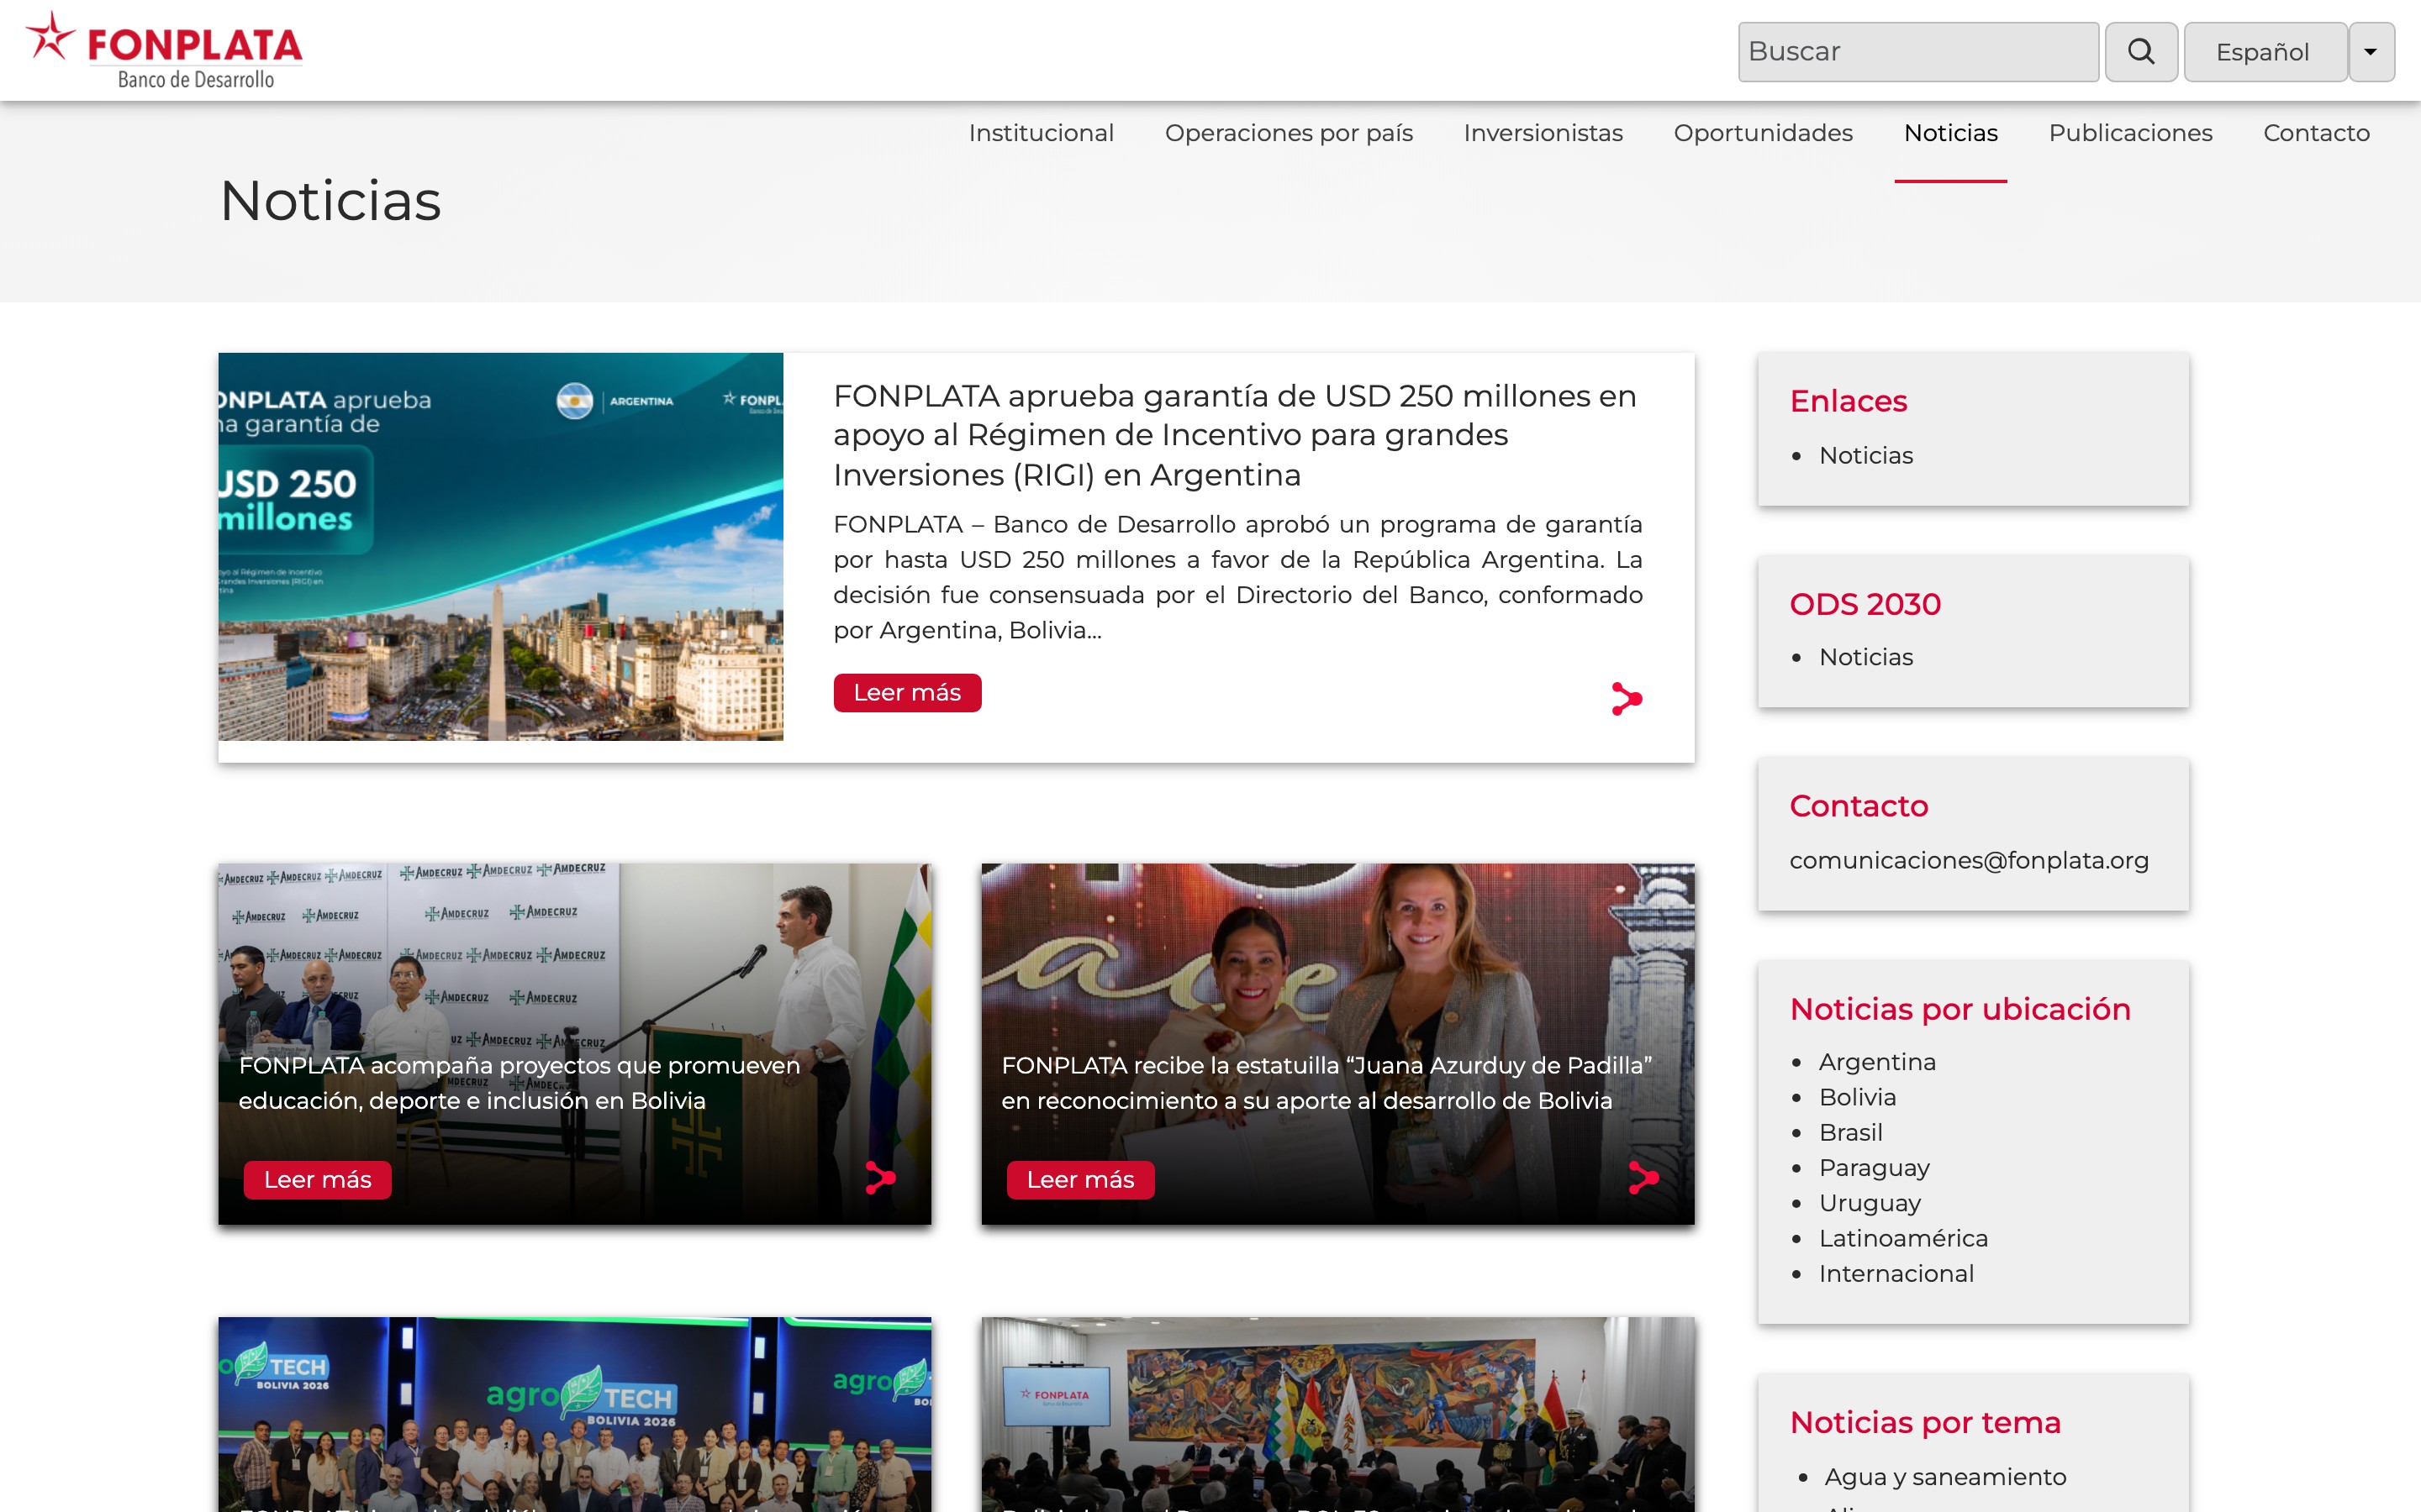This screenshot has height=1512, width=2421.
Task: Open the RIGI Argentina article headline
Action: (x=1236, y=435)
